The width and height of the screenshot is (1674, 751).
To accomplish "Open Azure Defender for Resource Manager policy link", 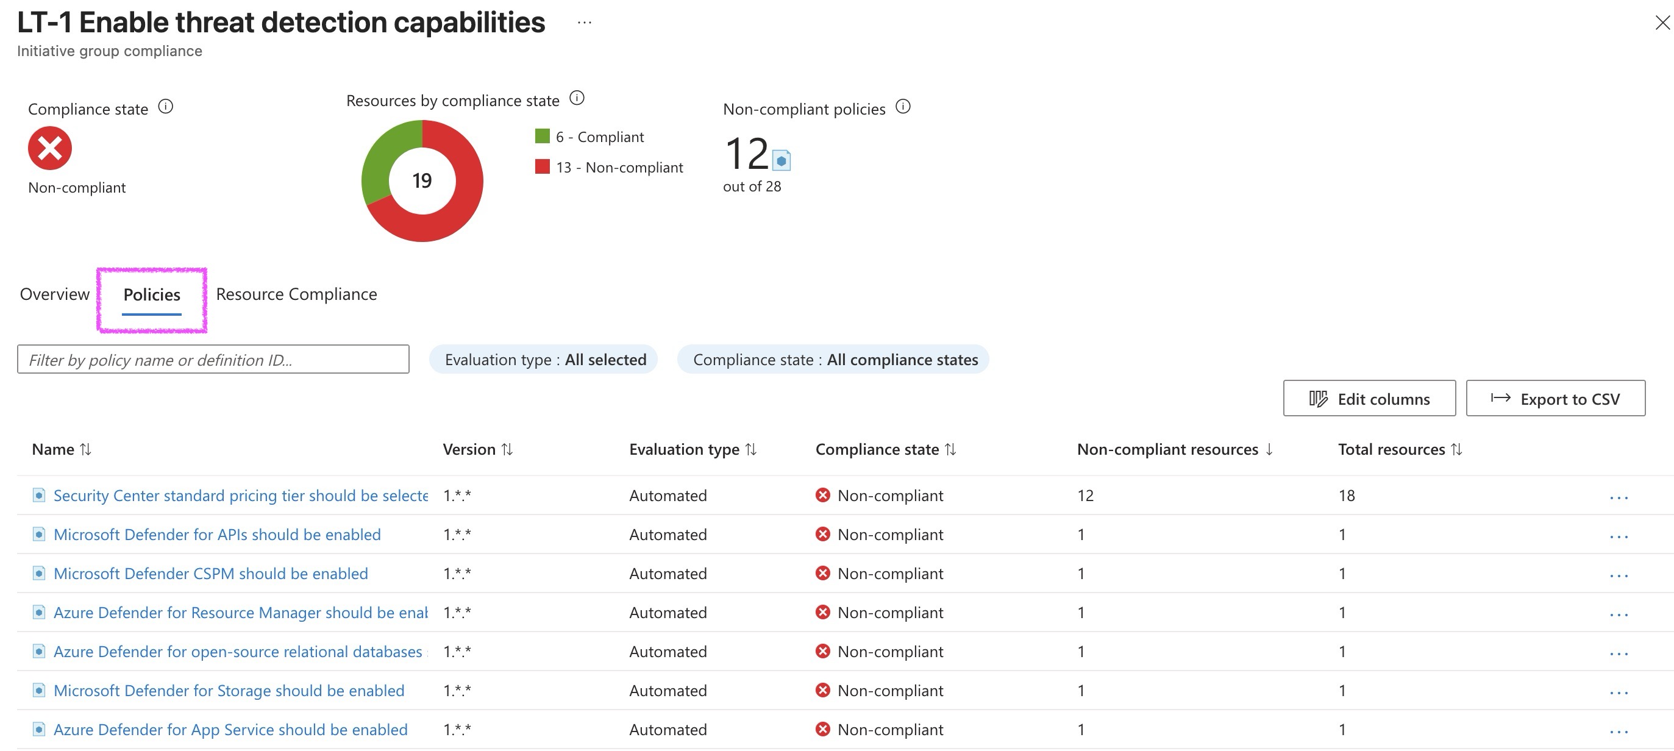I will click(240, 612).
